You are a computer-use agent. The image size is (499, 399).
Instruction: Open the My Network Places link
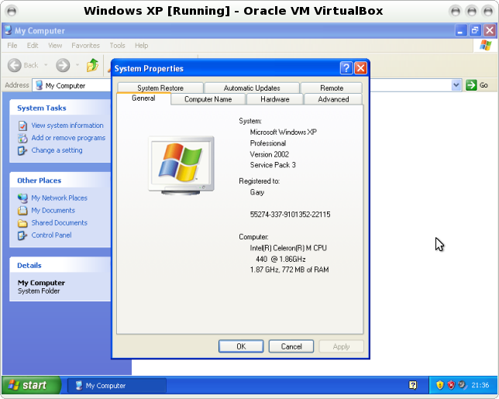tap(59, 198)
